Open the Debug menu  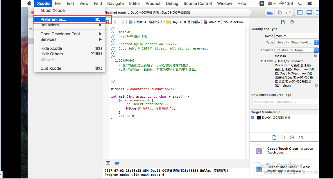(172, 3)
